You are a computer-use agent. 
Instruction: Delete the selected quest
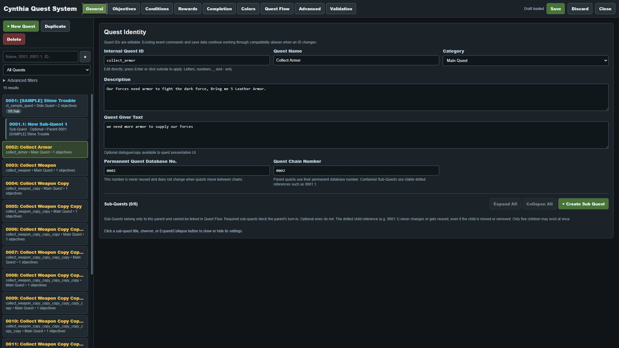[14, 39]
